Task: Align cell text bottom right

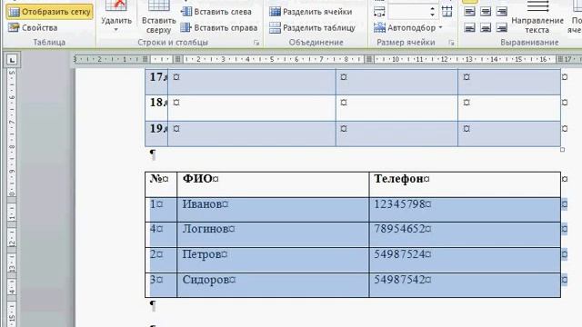Action: click(x=501, y=27)
